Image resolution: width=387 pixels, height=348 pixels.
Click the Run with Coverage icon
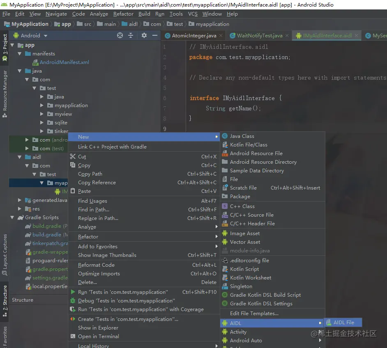coord(73,309)
